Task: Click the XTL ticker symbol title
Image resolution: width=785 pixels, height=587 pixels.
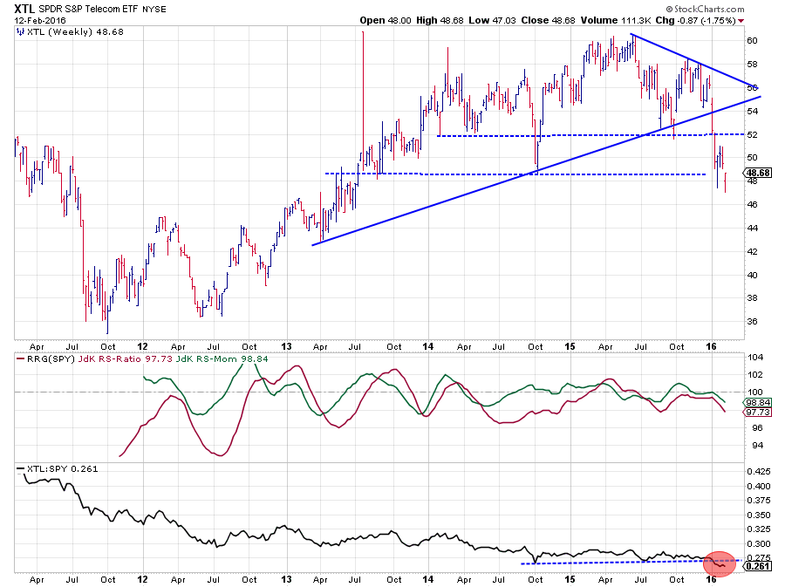Action: coord(24,9)
